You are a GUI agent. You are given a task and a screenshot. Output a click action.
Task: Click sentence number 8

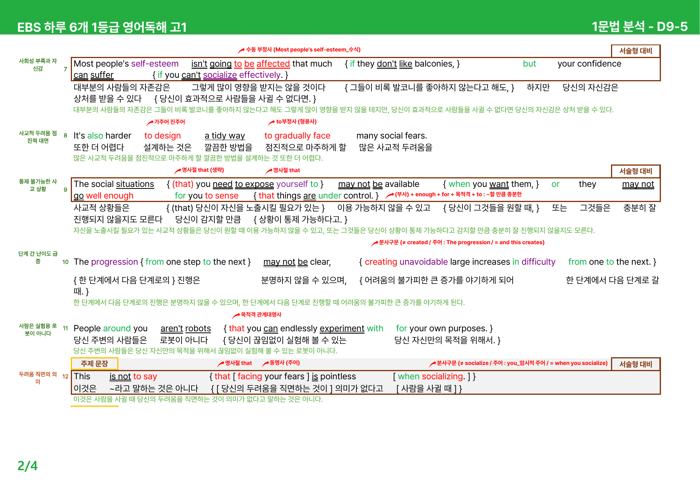pyautogui.click(x=65, y=135)
